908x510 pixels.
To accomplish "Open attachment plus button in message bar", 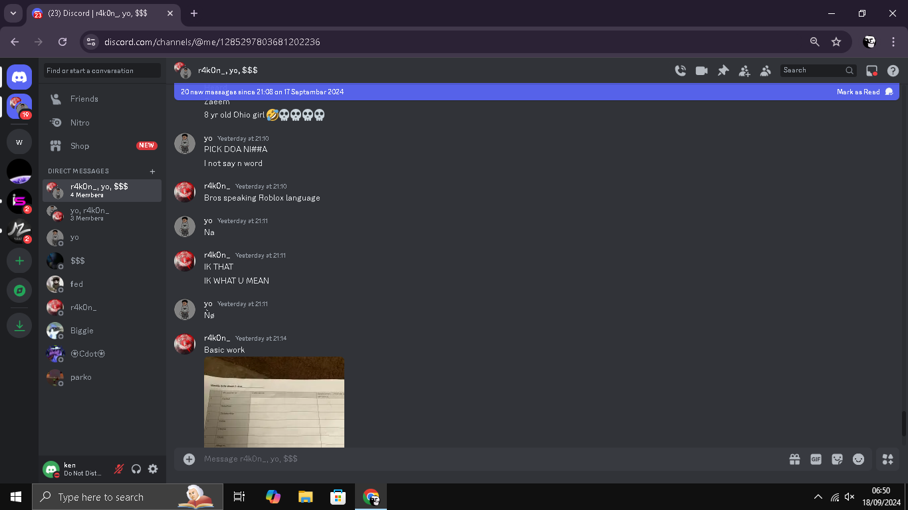I will (189, 459).
